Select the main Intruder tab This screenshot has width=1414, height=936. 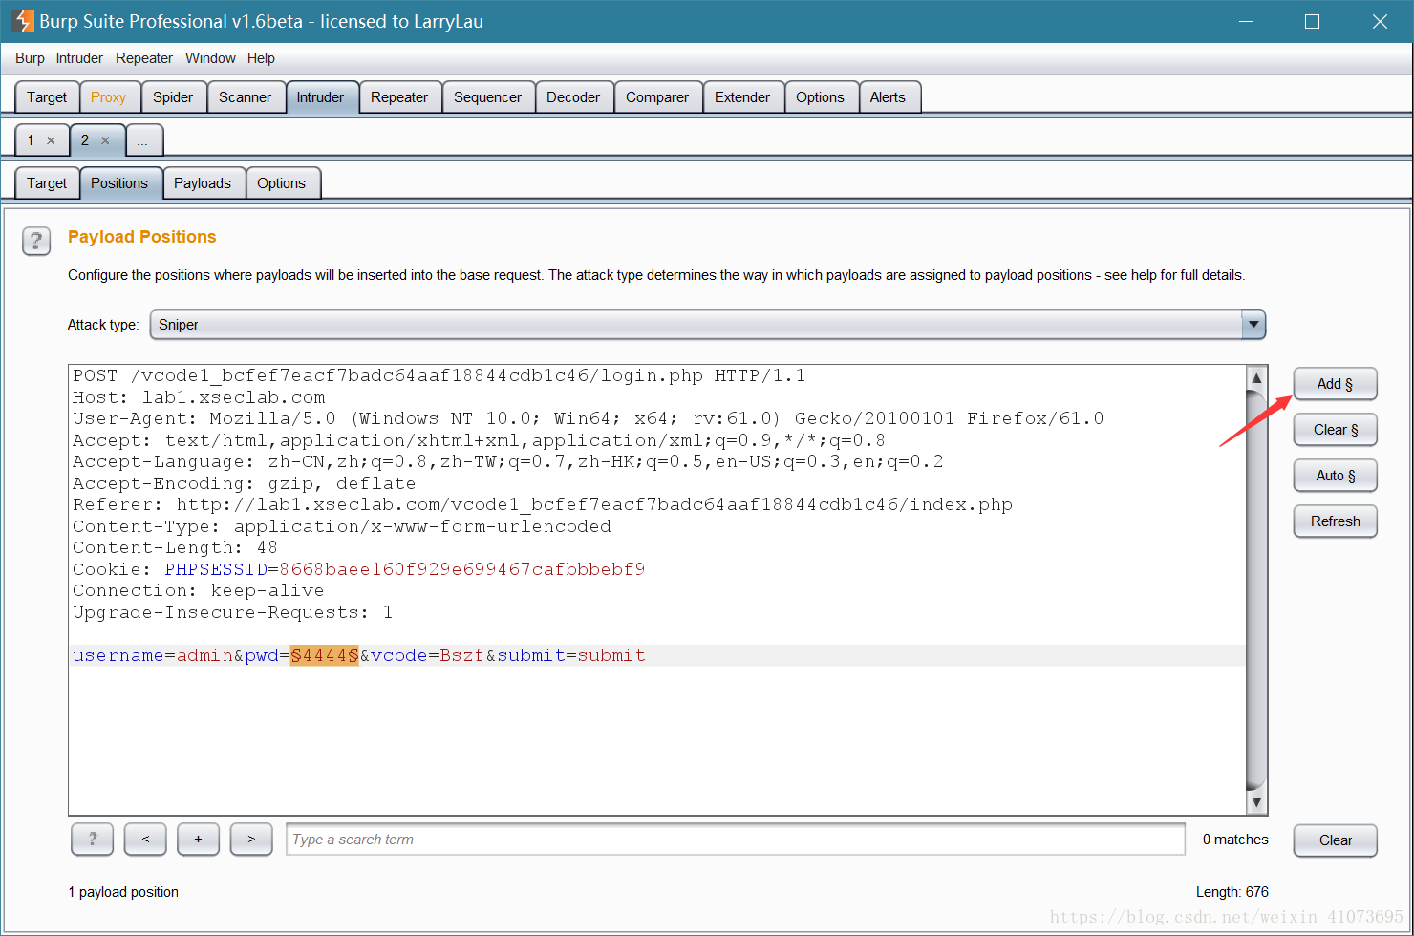[x=320, y=97]
